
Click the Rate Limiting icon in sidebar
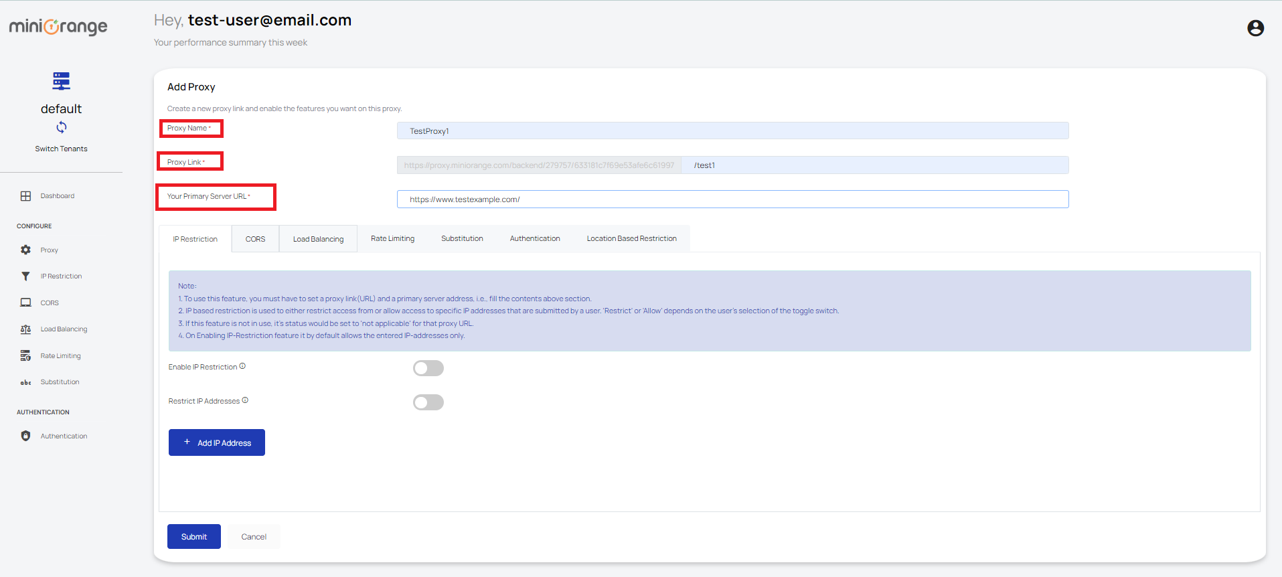(x=25, y=355)
